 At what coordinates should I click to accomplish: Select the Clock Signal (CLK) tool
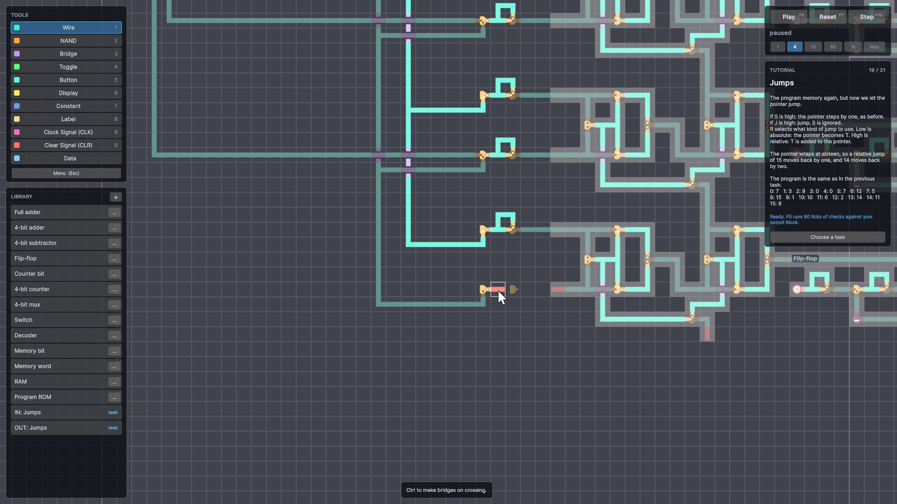(66, 132)
